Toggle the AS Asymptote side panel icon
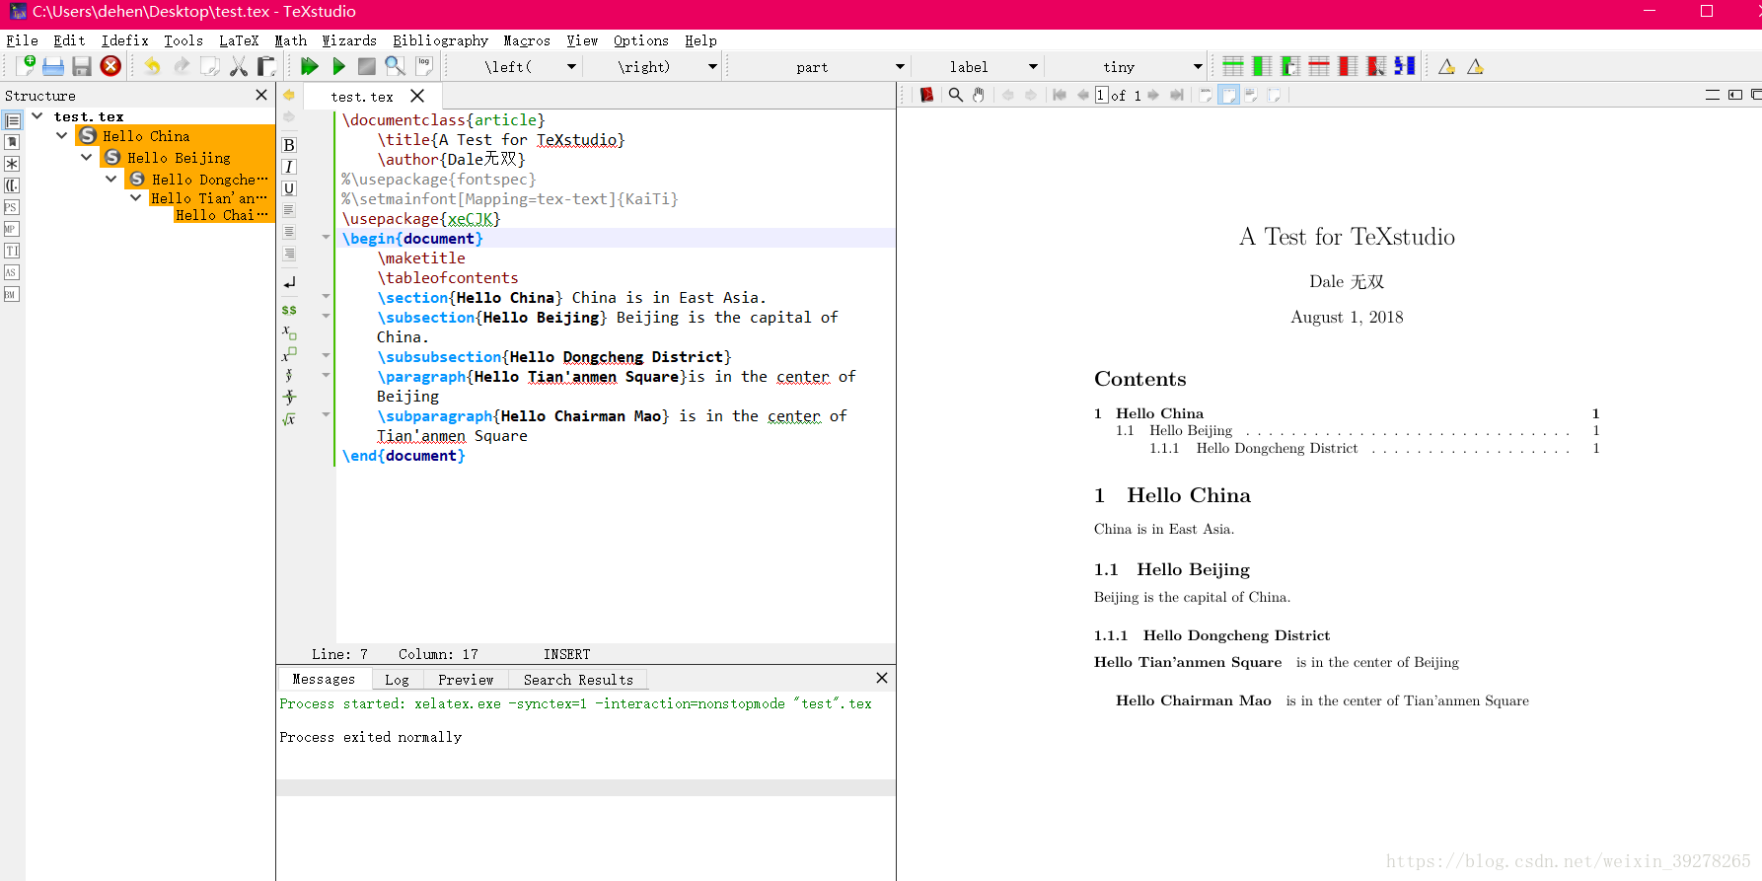The height and width of the screenshot is (881, 1762). tap(12, 272)
